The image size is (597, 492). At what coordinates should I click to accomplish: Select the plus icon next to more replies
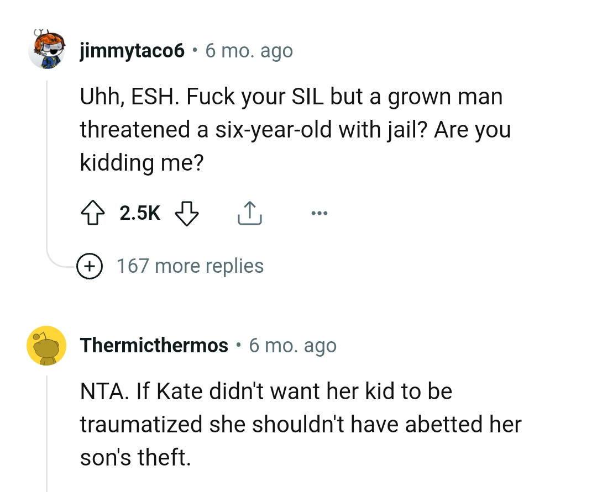pyautogui.click(x=90, y=266)
